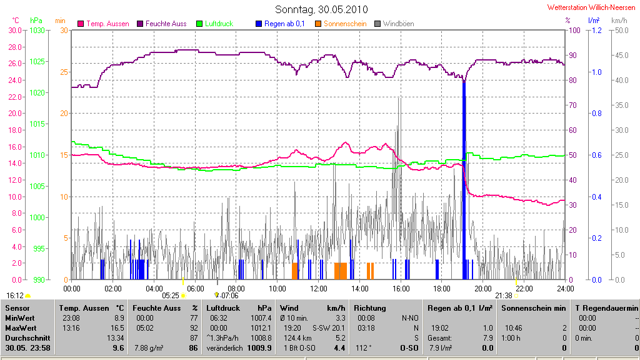640x360 pixels.
Task: Select the 'Windböen' legend label
Action: click(x=398, y=24)
